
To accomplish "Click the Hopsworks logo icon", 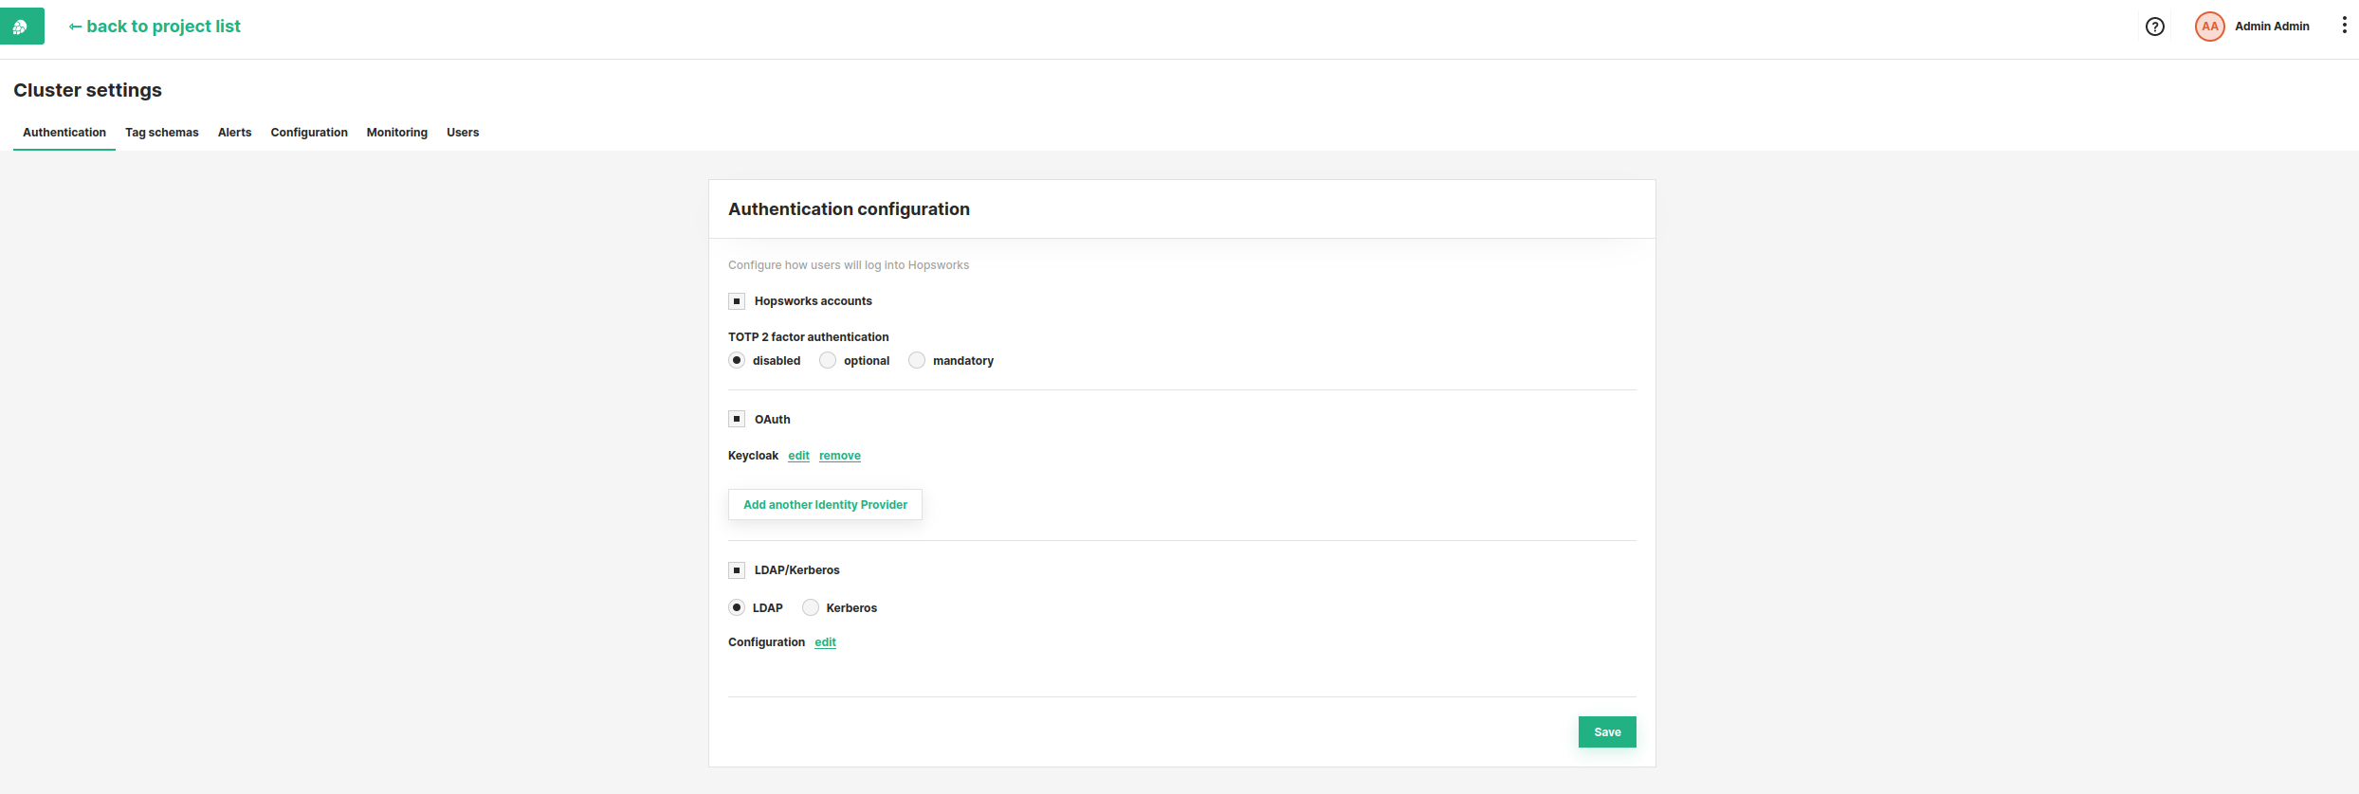I will pyautogui.click(x=21, y=27).
